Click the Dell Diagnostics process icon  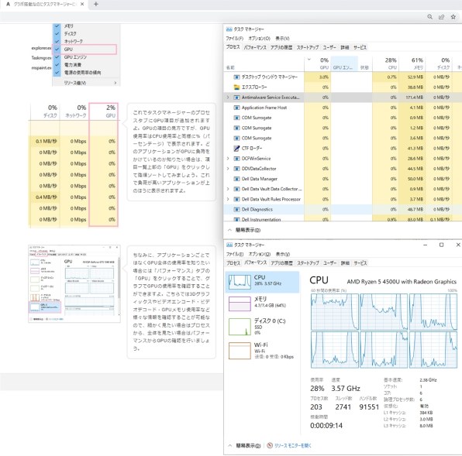(x=236, y=210)
